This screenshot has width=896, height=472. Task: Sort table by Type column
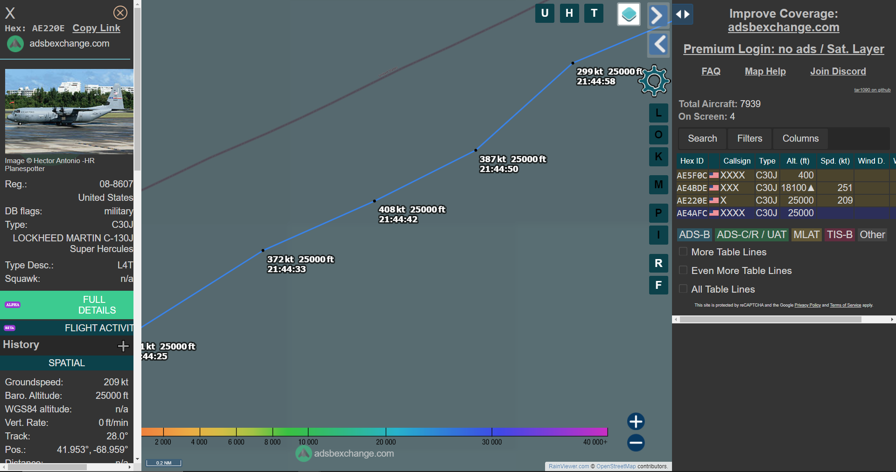click(767, 161)
